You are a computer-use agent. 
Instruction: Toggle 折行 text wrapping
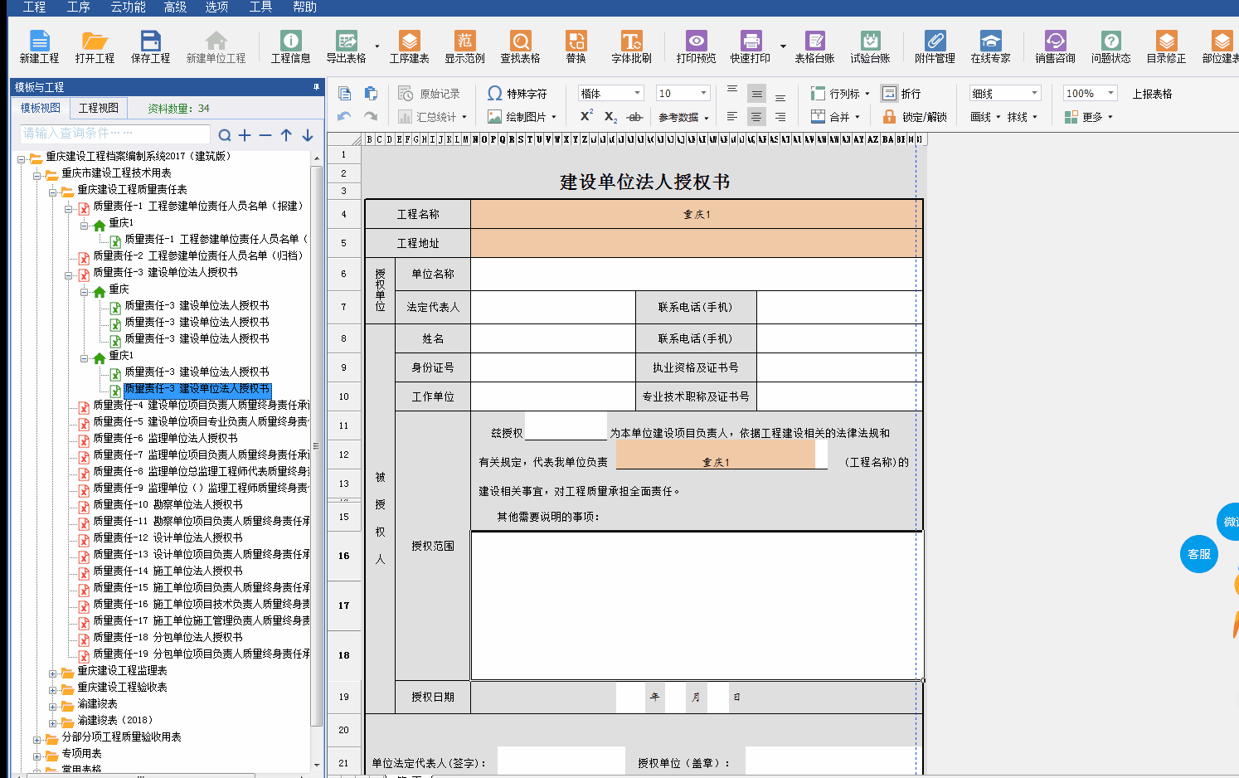coord(901,94)
